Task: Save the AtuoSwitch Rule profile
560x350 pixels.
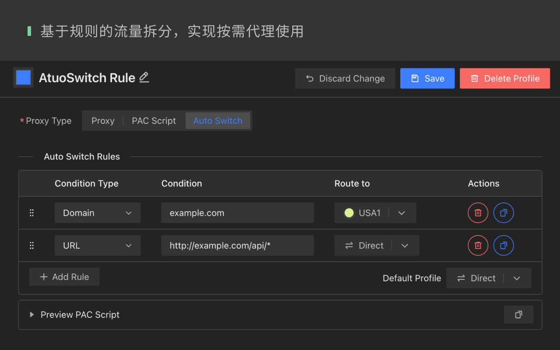Action: [427, 78]
